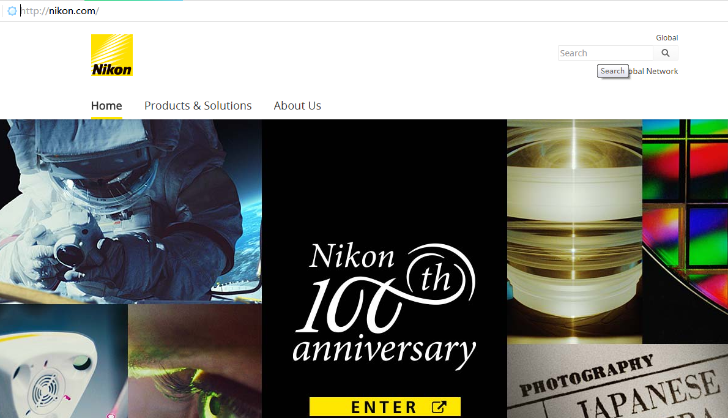Image resolution: width=728 pixels, height=418 pixels.
Task: Select the astronaut with camera image
Action: click(131, 211)
